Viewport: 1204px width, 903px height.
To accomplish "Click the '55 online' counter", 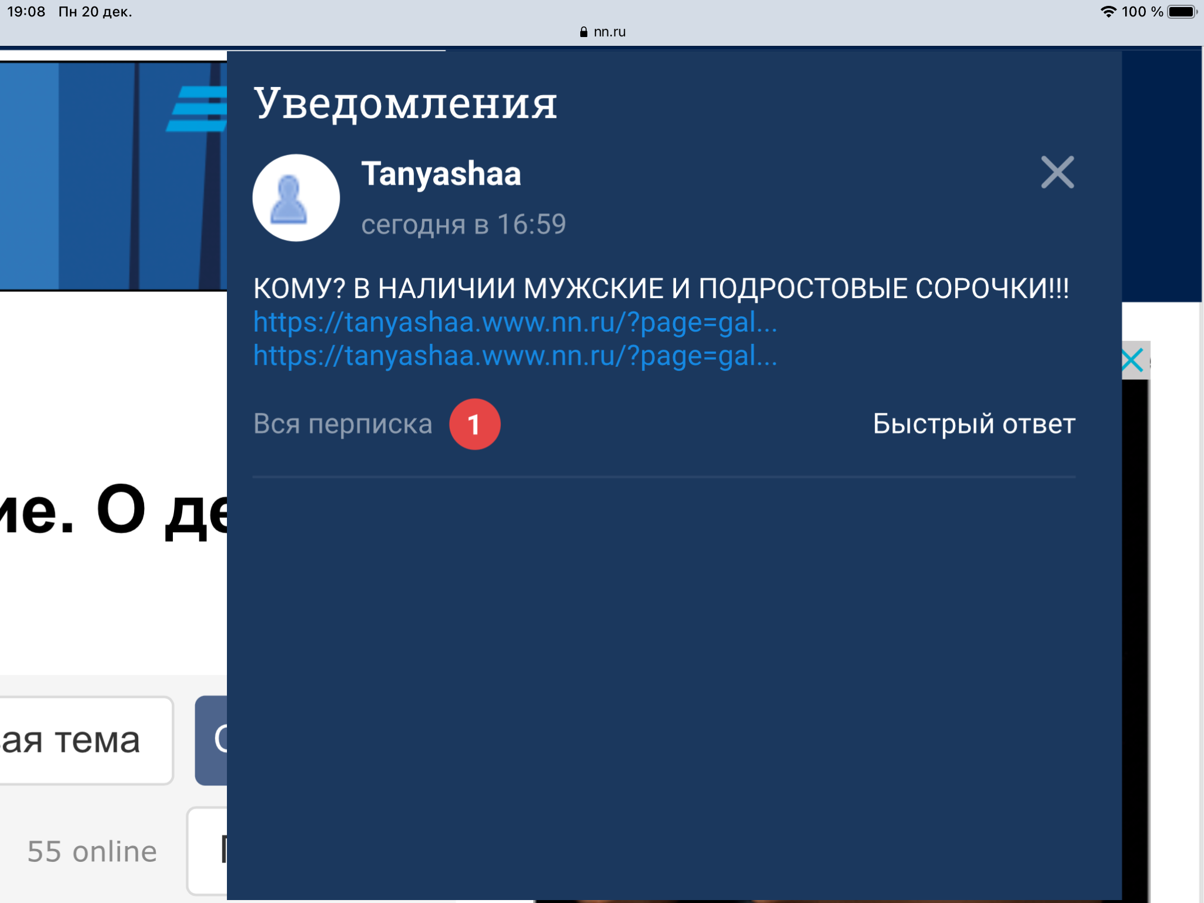I will coord(92,851).
